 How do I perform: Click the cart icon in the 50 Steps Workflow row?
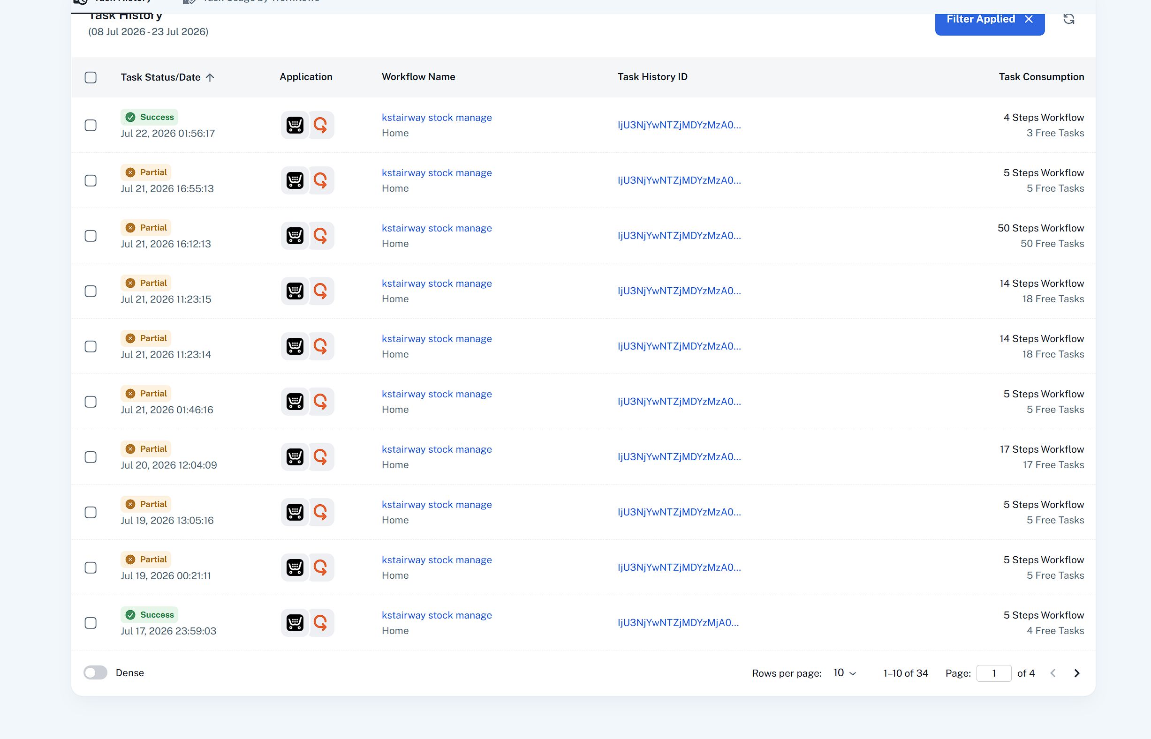(x=295, y=236)
